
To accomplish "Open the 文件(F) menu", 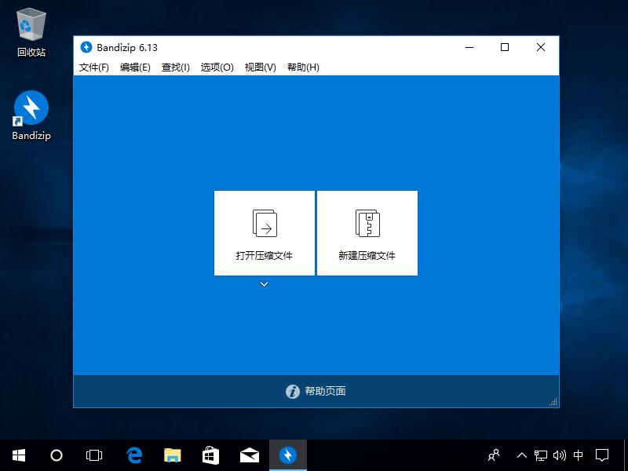I will [x=93, y=68].
